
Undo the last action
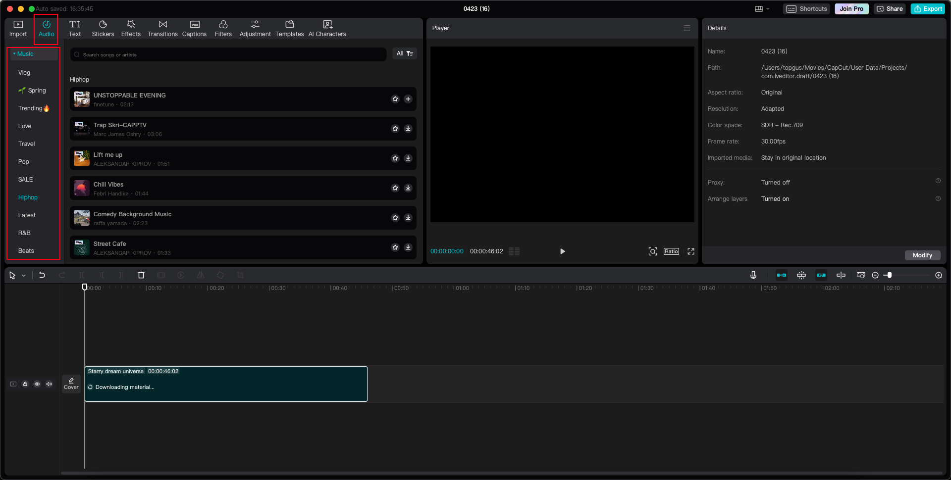tap(42, 275)
